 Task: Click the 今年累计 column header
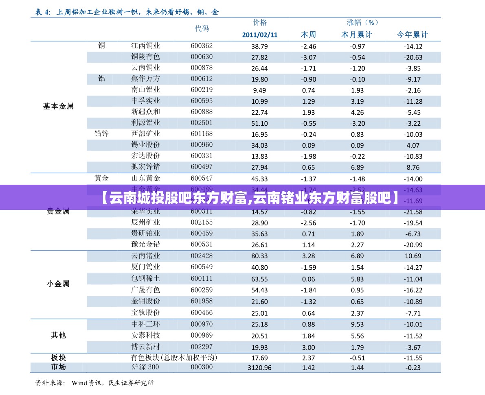click(x=413, y=35)
